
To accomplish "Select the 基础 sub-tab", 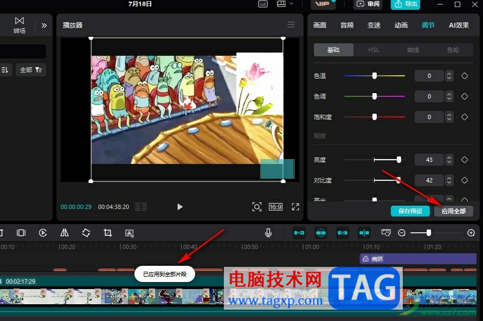I will pos(333,50).
